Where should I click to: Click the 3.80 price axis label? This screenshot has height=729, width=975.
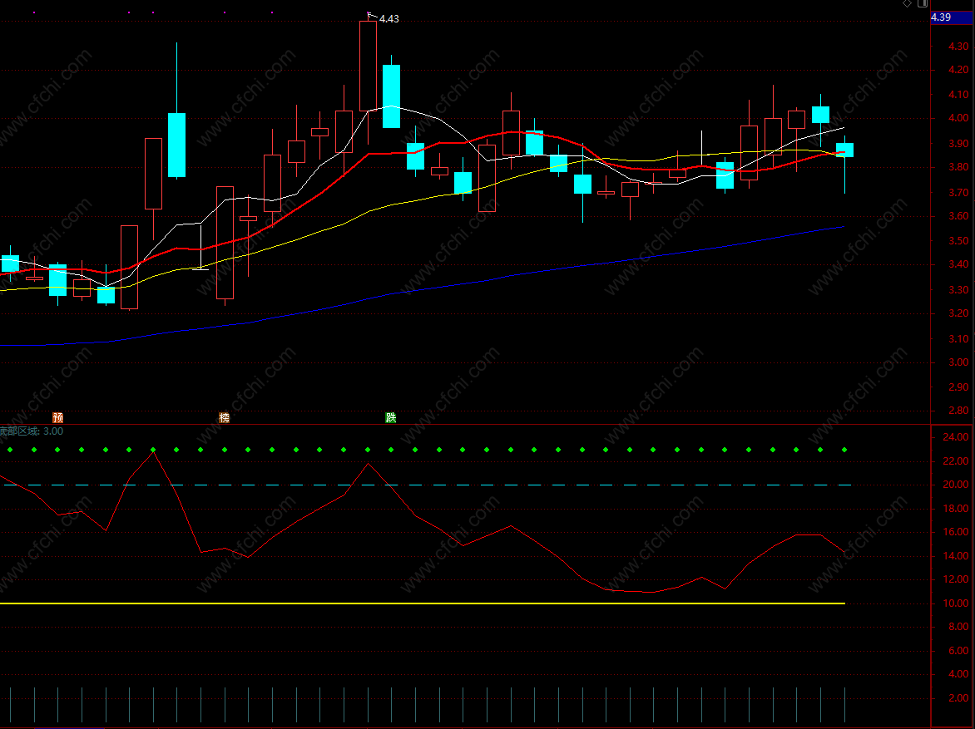pyautogui.click(x=958, y=166)
